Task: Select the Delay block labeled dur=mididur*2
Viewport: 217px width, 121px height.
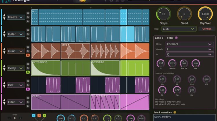Action: [46, 68]
